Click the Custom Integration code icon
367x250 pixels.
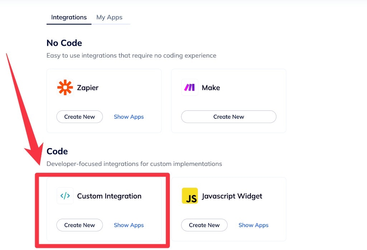[65, 196]
